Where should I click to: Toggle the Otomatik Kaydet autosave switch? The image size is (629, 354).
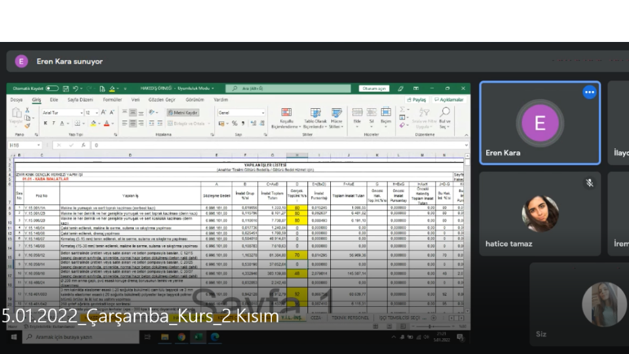(52, 88)
